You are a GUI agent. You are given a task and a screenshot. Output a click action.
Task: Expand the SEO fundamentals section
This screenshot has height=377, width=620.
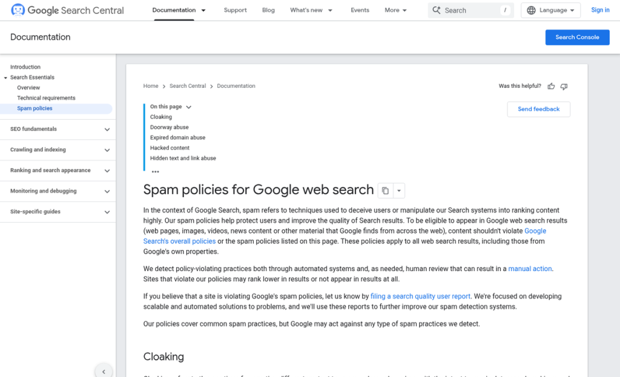(107, 129)
